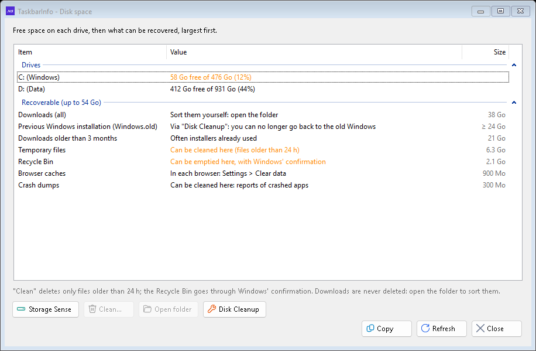536x351 pixels.
Task: Click 'Can be emptied here, with Windows' confirmation'
Action: pos(248,162)
